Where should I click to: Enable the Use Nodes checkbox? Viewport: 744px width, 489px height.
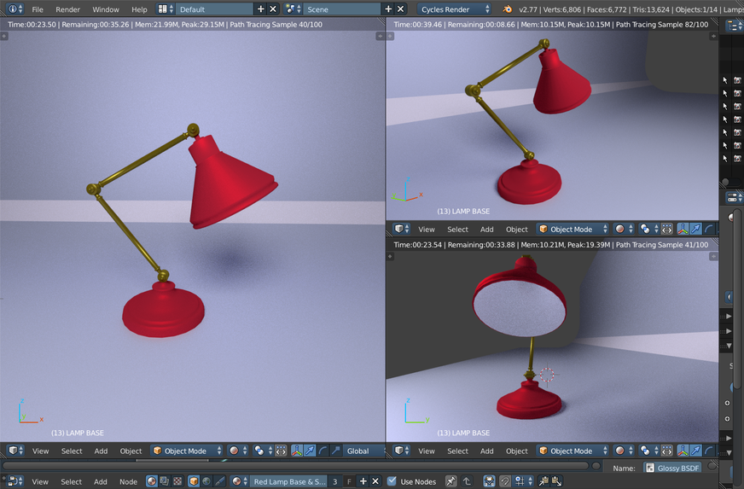(392, 481)
